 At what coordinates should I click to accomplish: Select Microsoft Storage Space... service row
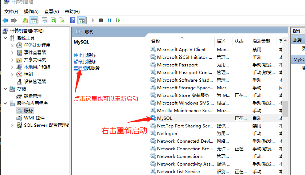click(x=216, y=88)
